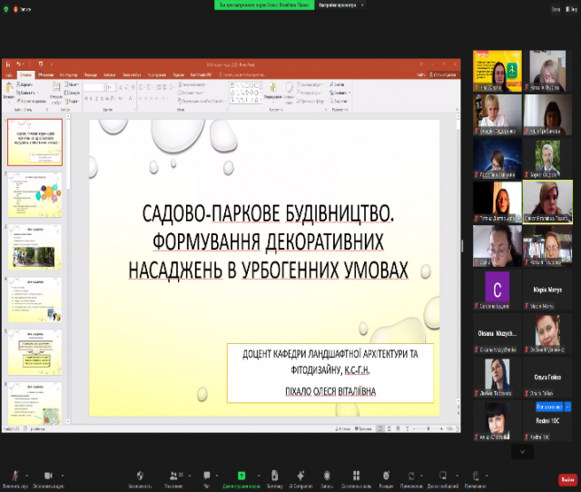
Task: Select slide 3 thumbnail with street photo
Action: coord(34,247)
